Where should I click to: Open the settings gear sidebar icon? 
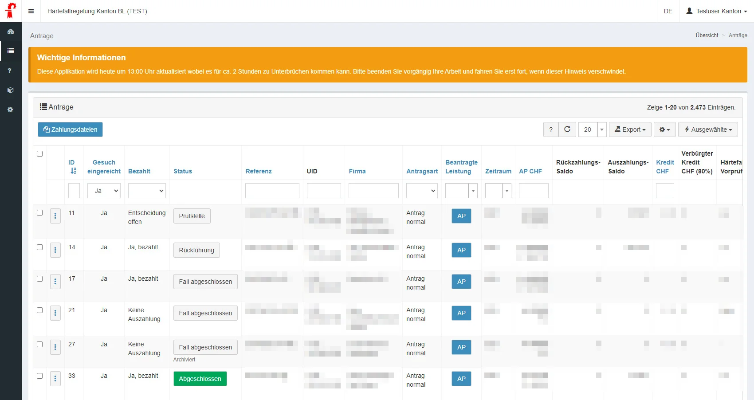11,110
